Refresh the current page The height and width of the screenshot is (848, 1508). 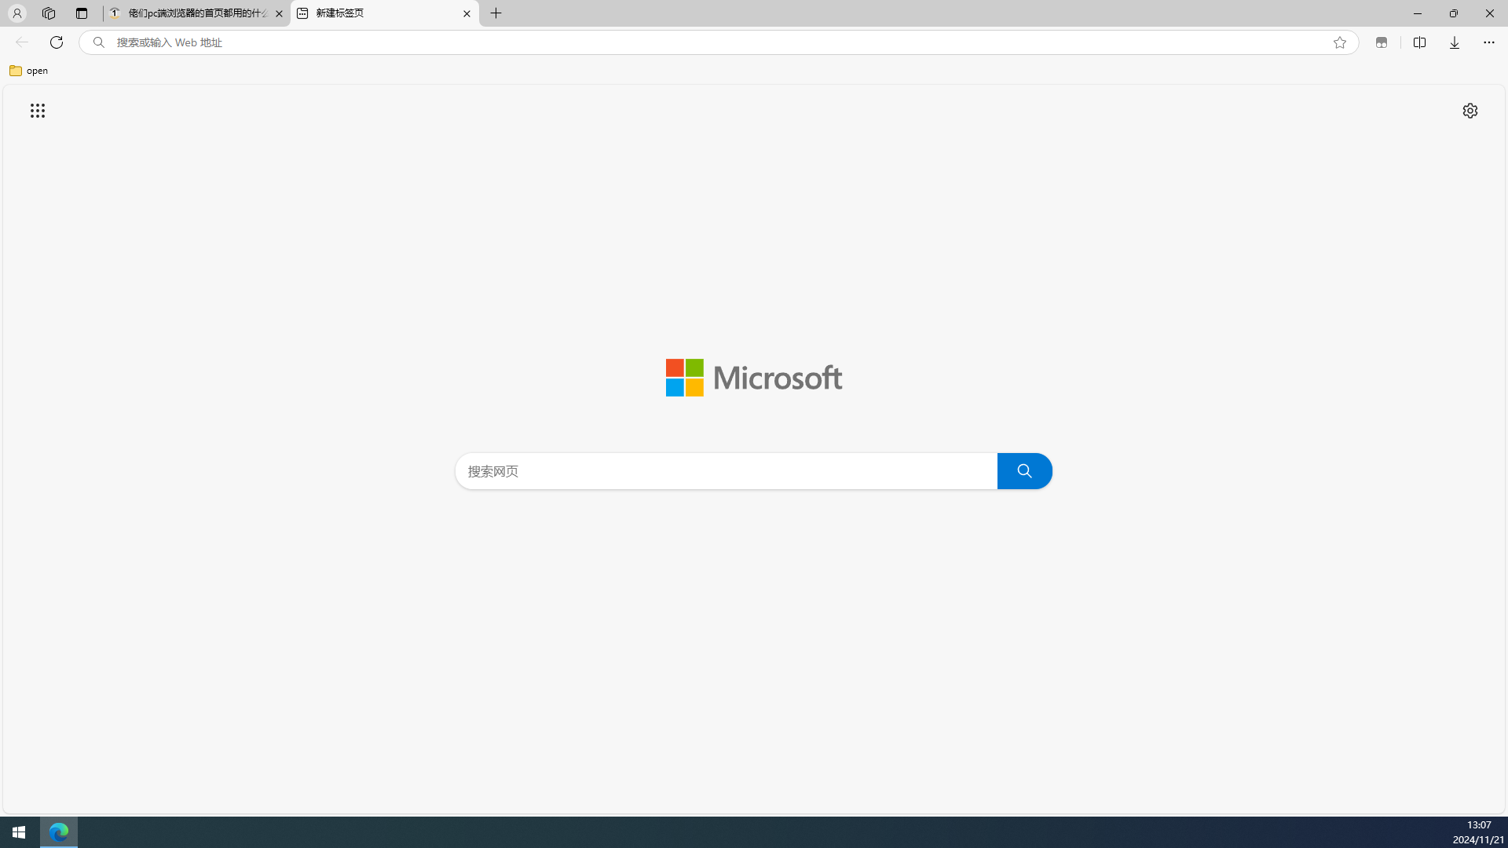click(57, 42)
